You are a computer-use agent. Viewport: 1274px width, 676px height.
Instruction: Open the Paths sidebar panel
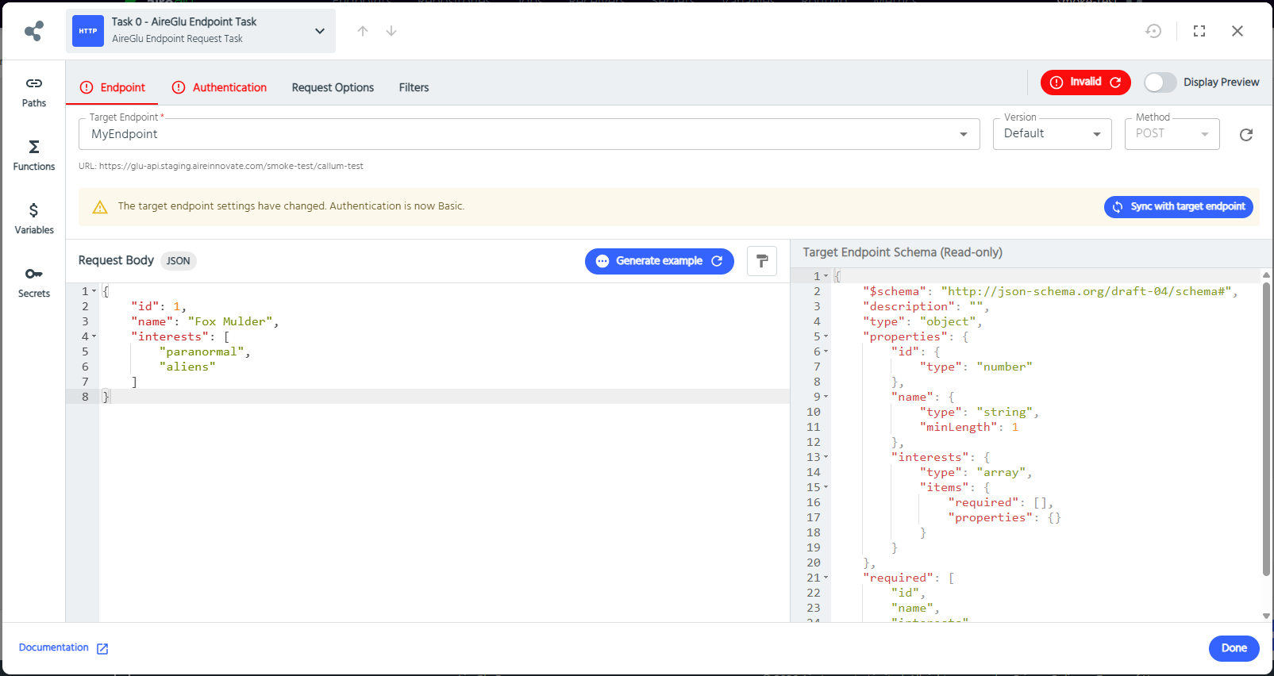click(x=33, y=92)
